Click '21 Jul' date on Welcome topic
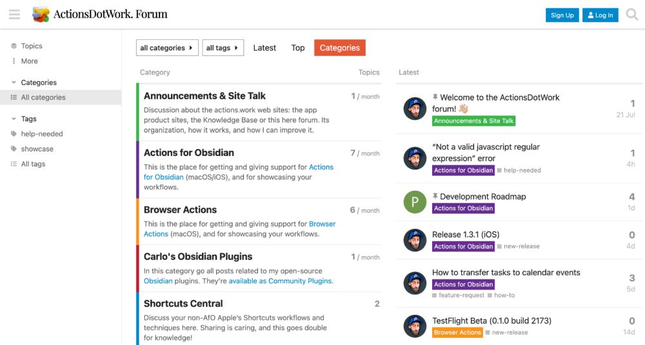The image size is (645, 345). [626, 115]
